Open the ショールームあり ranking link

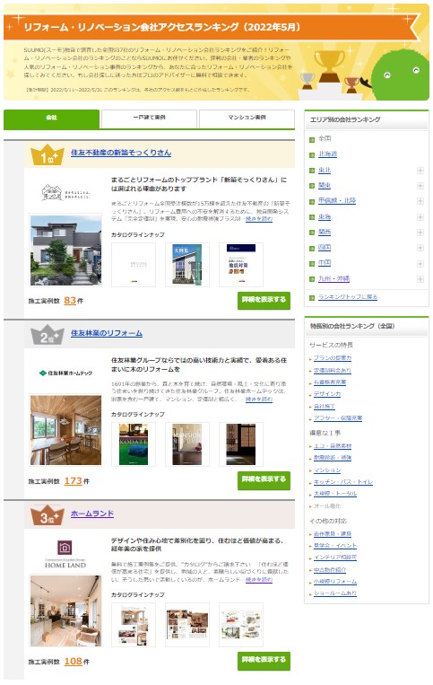coord(335,593)
